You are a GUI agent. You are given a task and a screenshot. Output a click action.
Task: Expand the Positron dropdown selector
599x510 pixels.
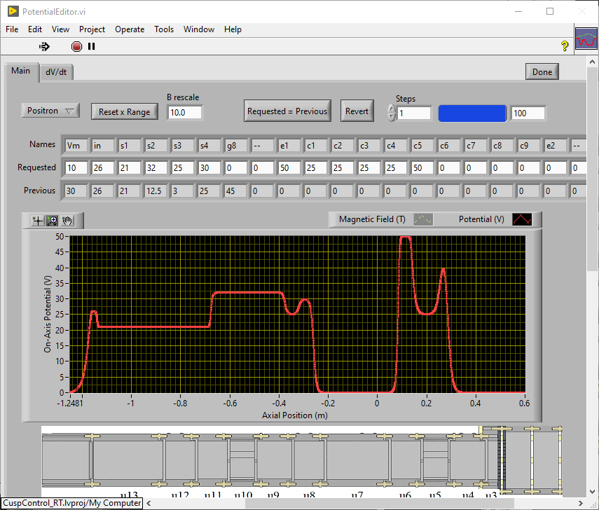pyautogui.click(x=50, y=111)
